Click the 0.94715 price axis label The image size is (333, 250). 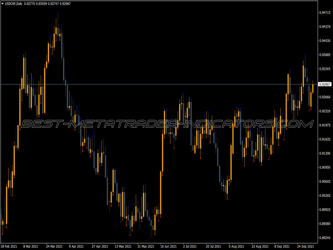tap(325, 13)
